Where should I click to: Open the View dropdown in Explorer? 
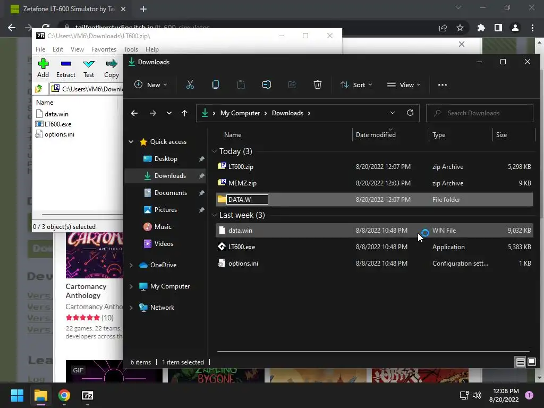pyautogui.click(x=404, y=84)
